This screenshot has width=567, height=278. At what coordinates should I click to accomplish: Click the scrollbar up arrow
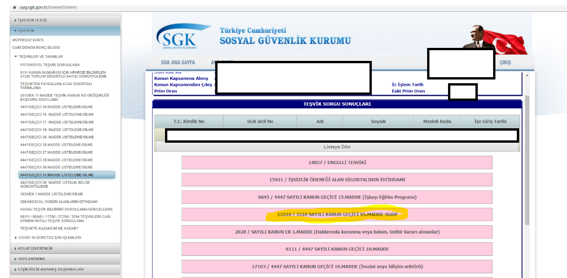coord(527,75)
